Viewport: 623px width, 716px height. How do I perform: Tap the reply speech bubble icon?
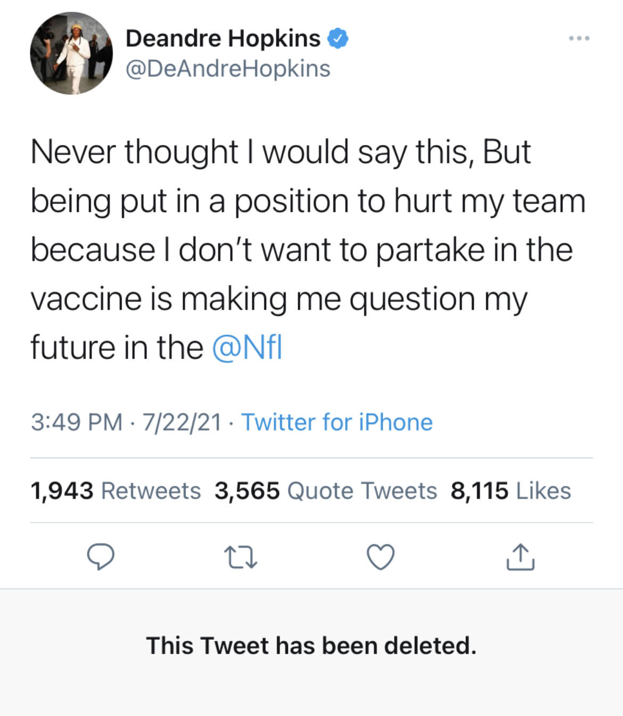click(100, 557)
